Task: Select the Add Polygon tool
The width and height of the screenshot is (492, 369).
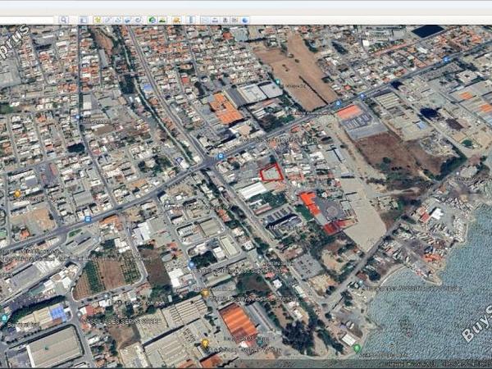Action: point(107,20)
